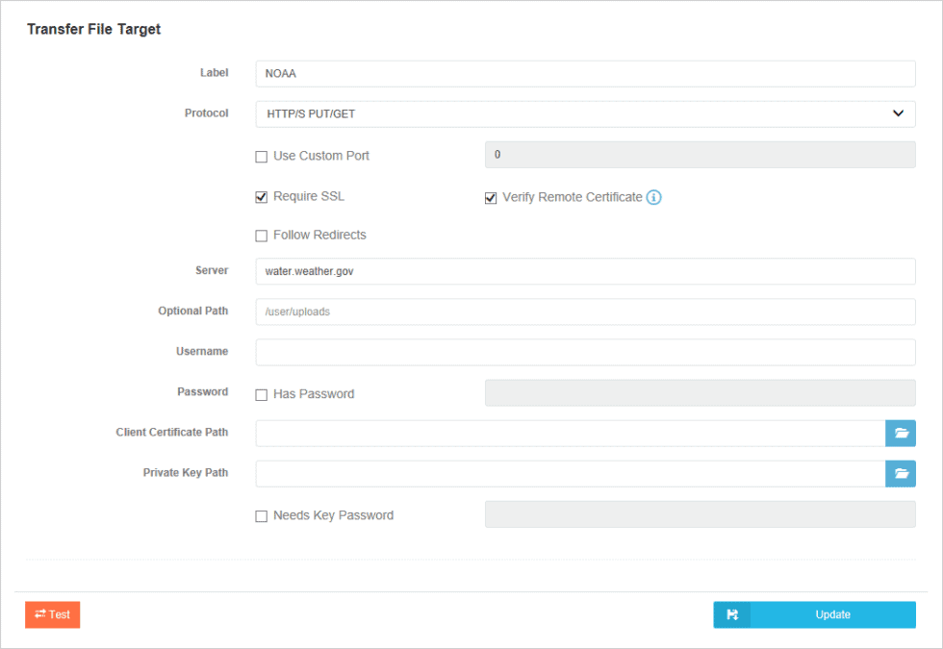This screenshot has width=943, height=649.
Task: Disable the Require SSL checkbox
Action: click(x=261, y=196)
